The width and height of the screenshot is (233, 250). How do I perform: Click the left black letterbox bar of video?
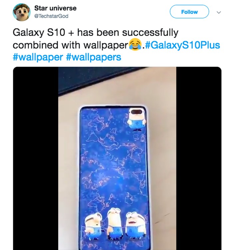click(x=36, y=158)
